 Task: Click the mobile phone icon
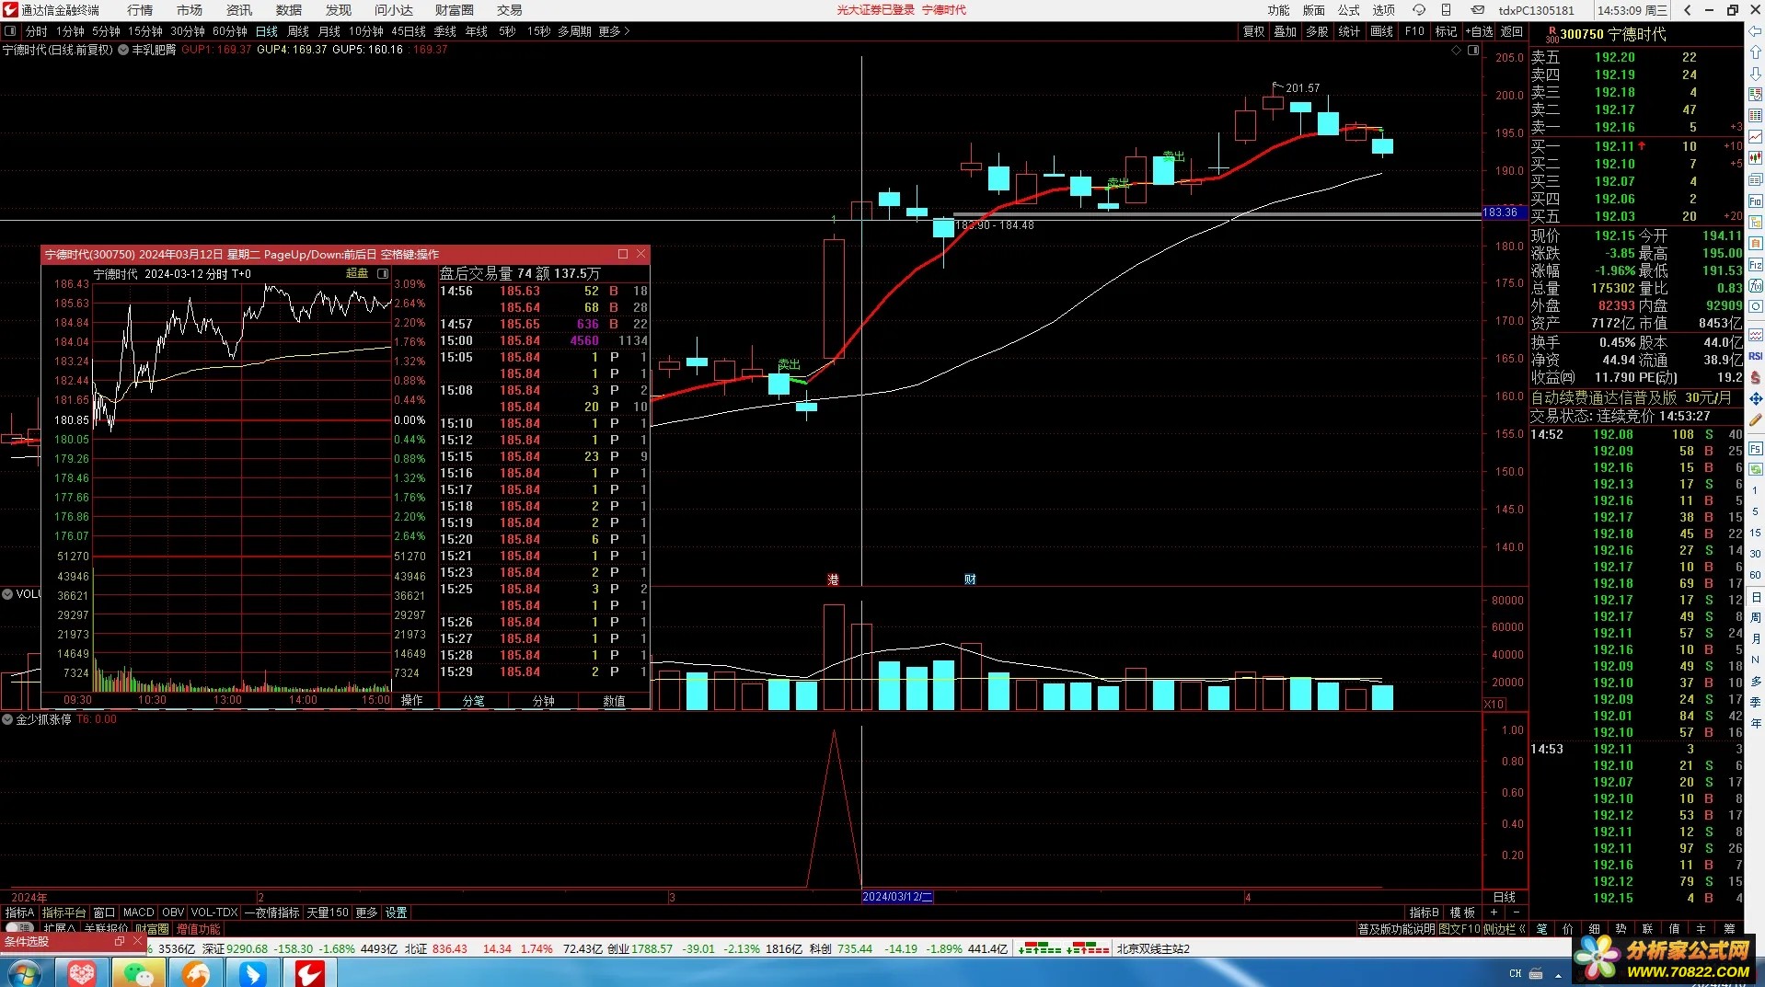pyautogui.click(x=1447, y=10)
